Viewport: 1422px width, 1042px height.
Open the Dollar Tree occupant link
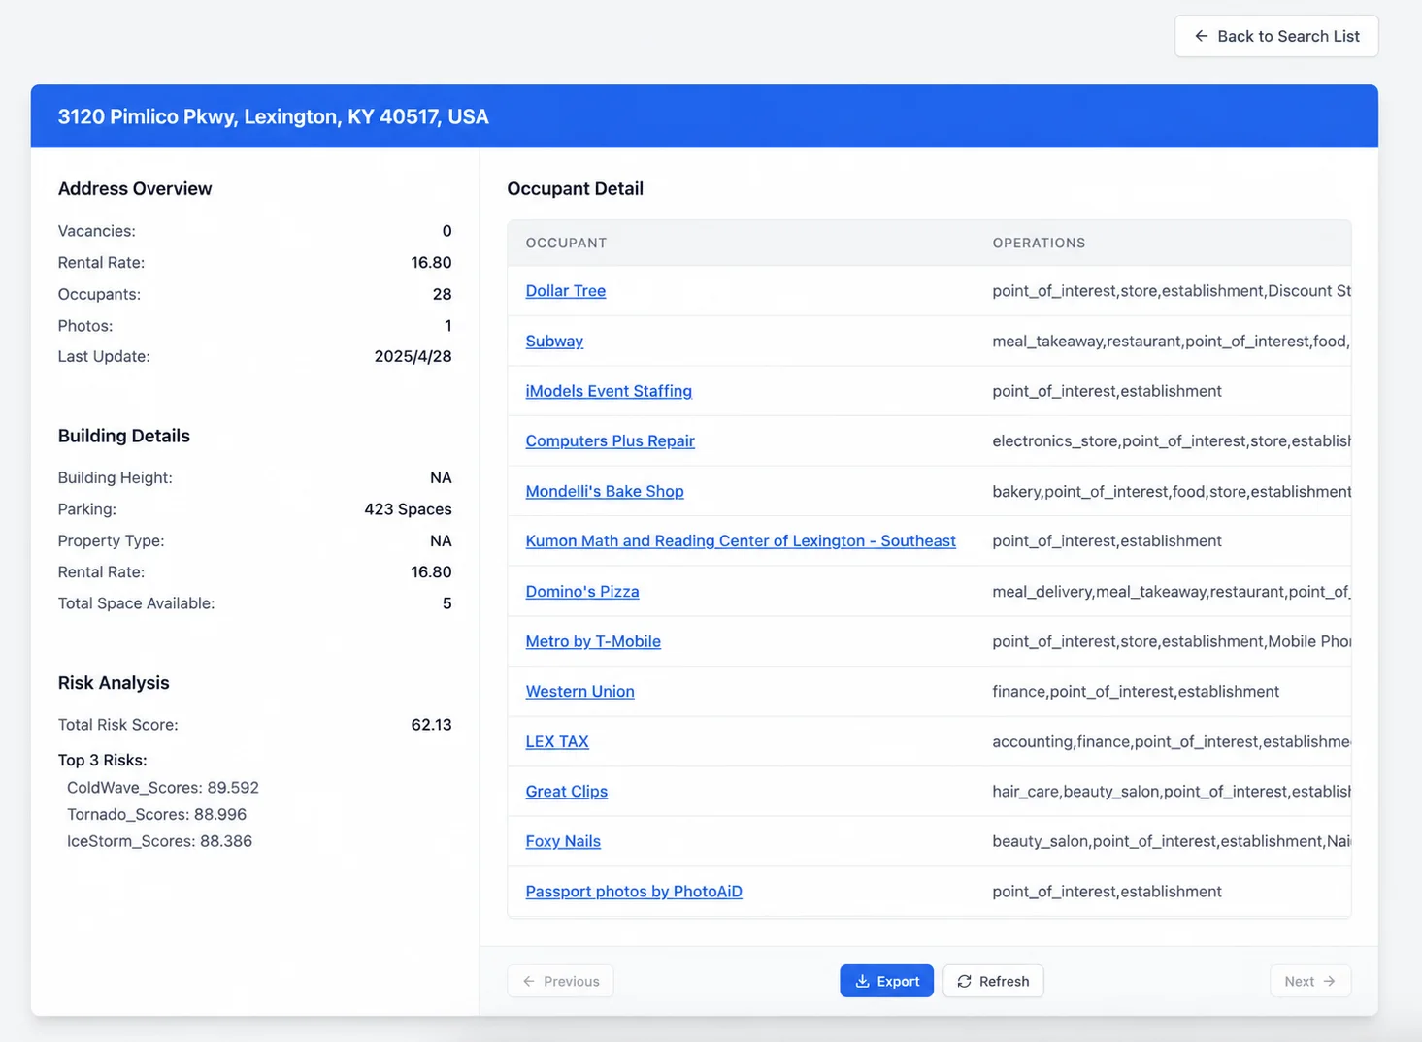tap(566, 291)
